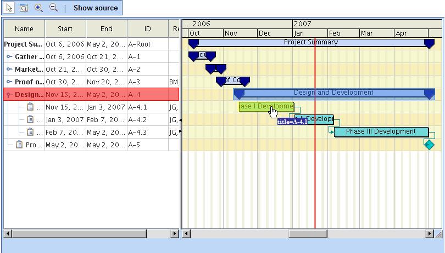The image size is (445, 253).
Task: Click the document icon for task A-4.1
Action: pyautogui.click(x=31, y=107)
